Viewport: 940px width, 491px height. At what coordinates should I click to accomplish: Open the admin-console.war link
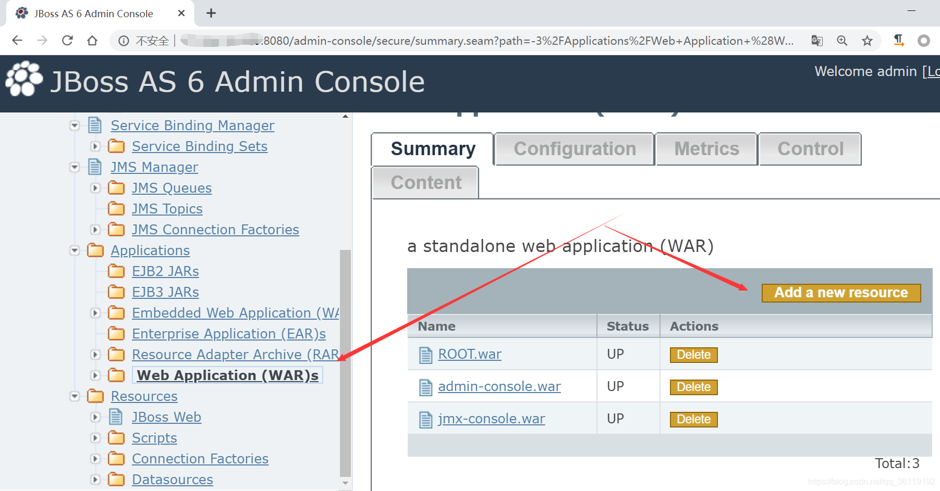tap(499, 386)
